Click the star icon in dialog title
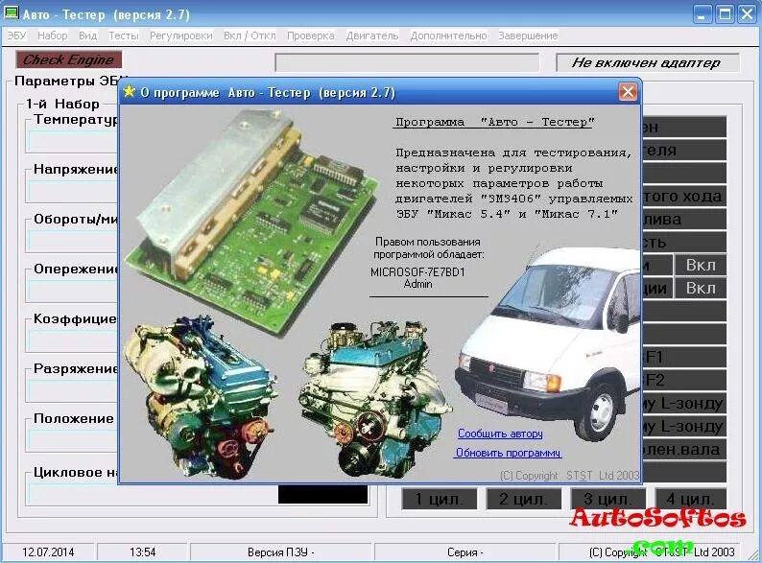This screenshot has width=762, height=563. [x=130, y=91]
